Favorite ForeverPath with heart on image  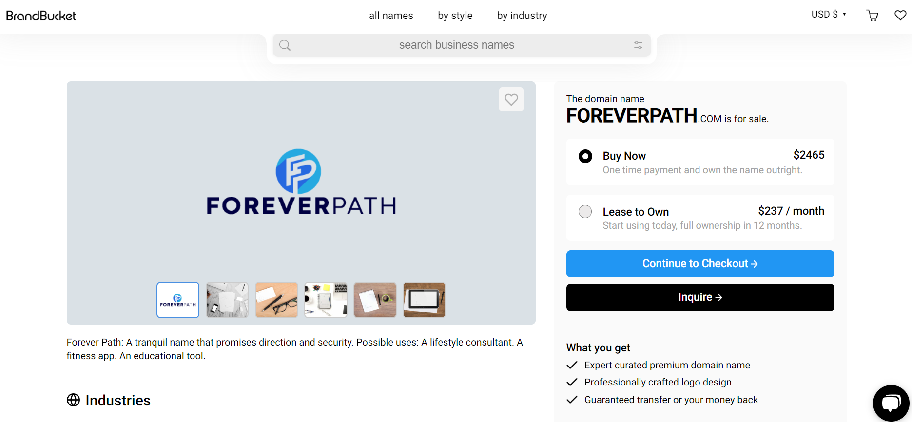511,99
